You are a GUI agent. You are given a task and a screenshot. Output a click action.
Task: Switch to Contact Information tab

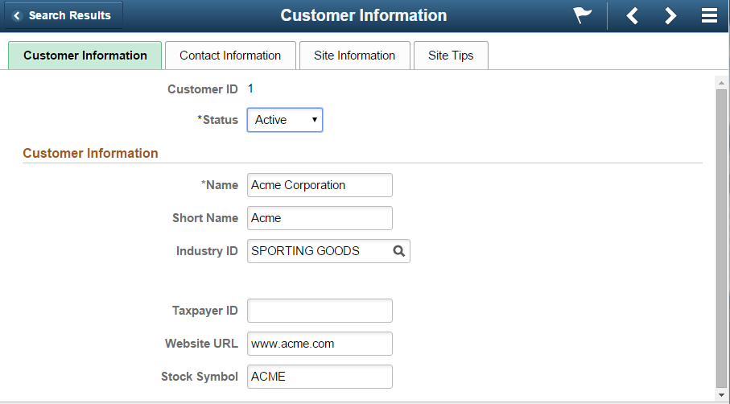(230, 56)
